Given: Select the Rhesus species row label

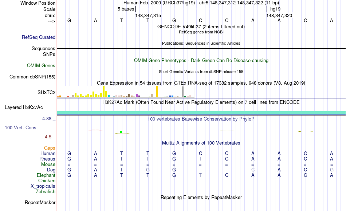Looking at the screenshot, I should 47,159.
